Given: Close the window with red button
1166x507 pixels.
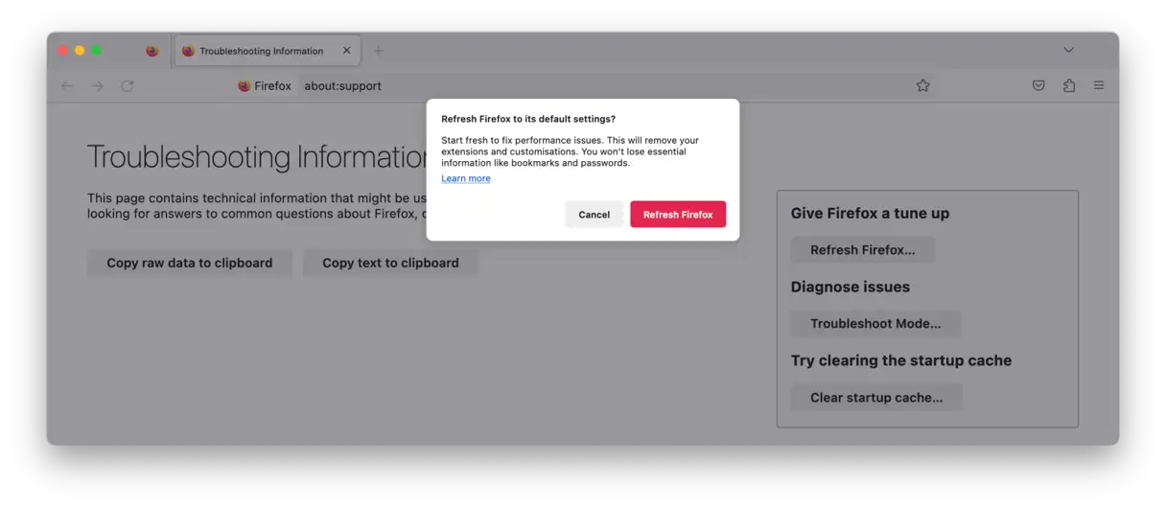Looking at the screenshot, I should pyautogui.click(x=63, y=50).
